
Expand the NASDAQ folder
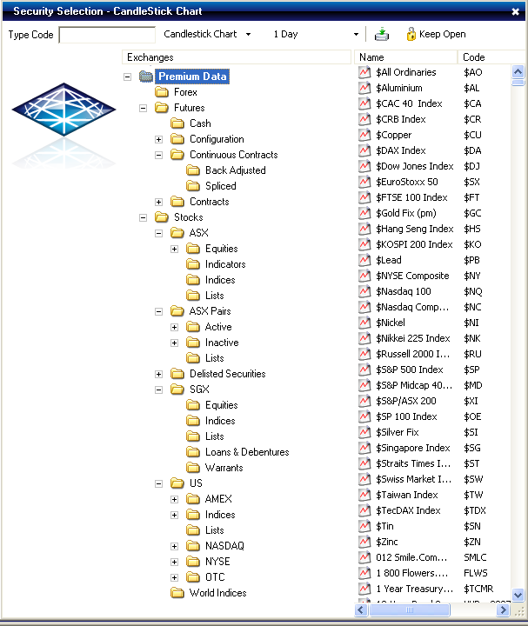click(x=174, y=546)
